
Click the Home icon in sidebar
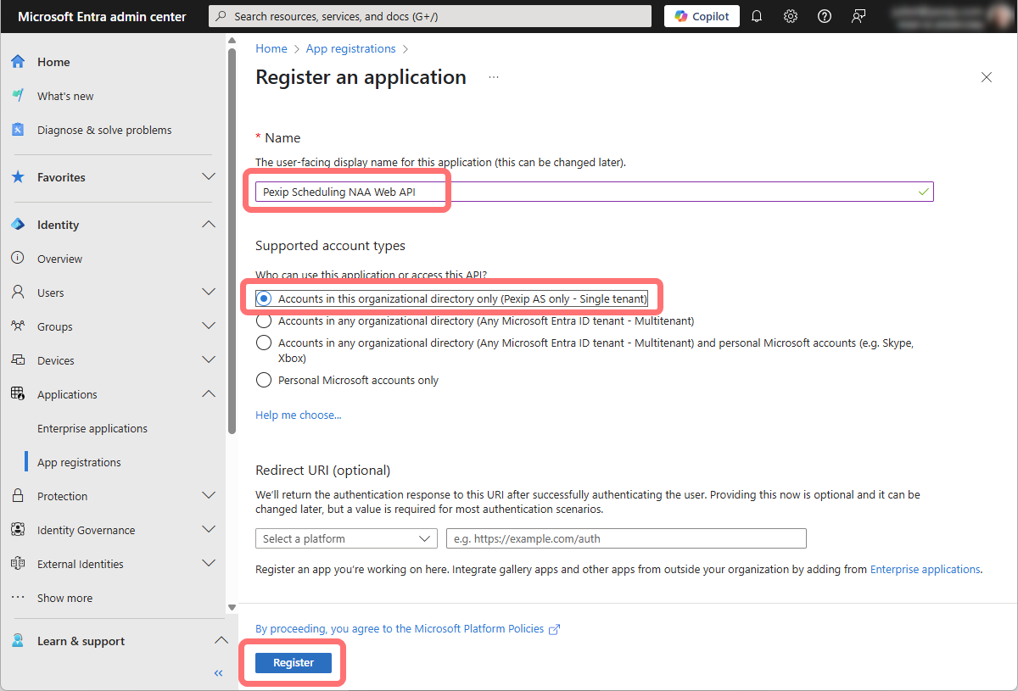pyautogui.click(x=18, y=62)
